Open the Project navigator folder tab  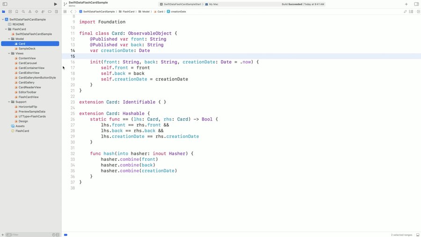[x=3, y=12]
